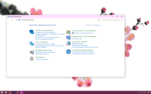Click Добавление устройства link
This screenshot has width=151, height=94.
[42, 54]
